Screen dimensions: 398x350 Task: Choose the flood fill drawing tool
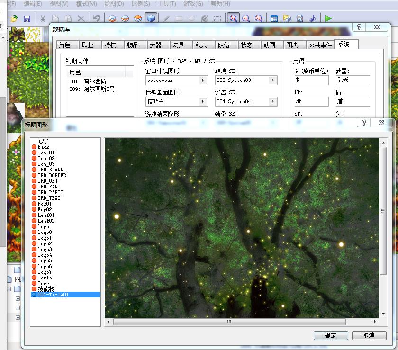point(205,18)
